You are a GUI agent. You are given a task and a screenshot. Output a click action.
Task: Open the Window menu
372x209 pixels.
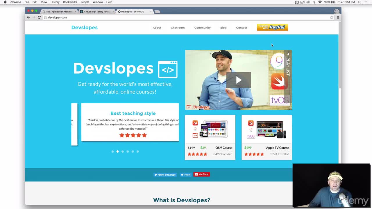coord(98,2)
